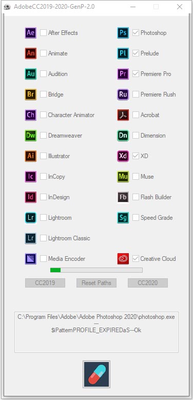This screenshot has width=193, height=400.
Task: Click the PROFILE_EXPIRED pattern status line
Action: click(x=96, y=330)
